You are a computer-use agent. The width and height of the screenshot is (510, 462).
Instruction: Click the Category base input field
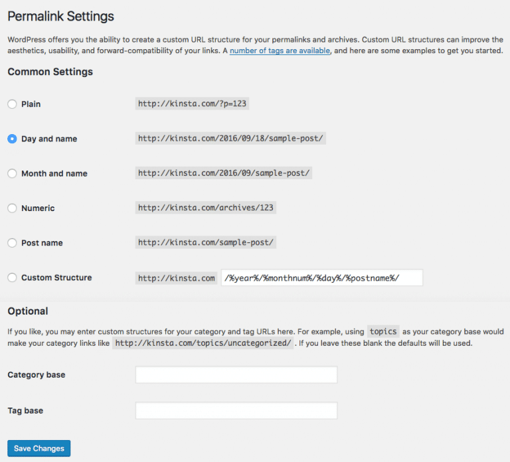pyautogui.click(x=236, y=375)
